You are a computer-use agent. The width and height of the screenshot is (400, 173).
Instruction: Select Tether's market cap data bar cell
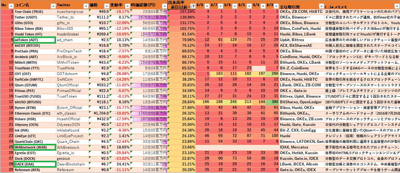(148, 17)
